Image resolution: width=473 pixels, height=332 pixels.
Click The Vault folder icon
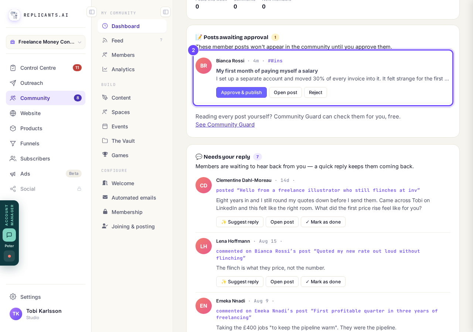click(105, 141)
